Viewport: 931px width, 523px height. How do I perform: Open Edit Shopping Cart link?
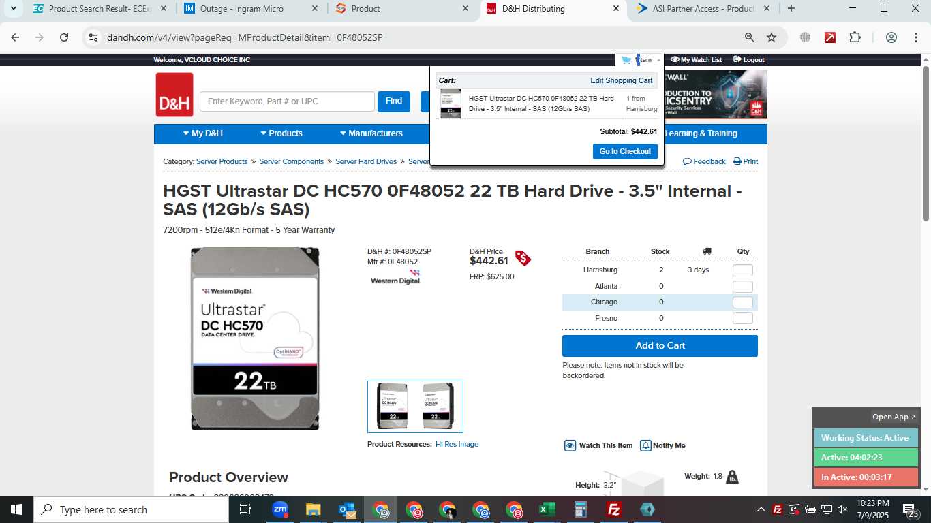[622, 80]
